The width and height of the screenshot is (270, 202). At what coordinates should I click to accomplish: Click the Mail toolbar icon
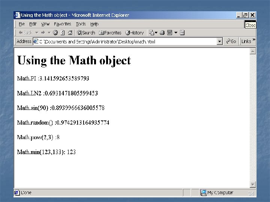152,33
